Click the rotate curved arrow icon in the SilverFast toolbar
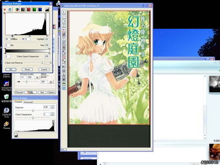Viewport: 220px width, 165px height. click(x=64, y=21)
